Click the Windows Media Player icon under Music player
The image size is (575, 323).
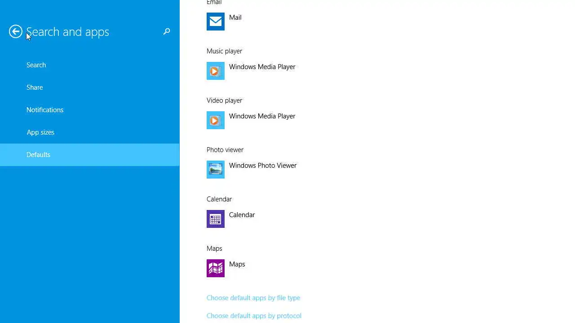coord(216,71)
